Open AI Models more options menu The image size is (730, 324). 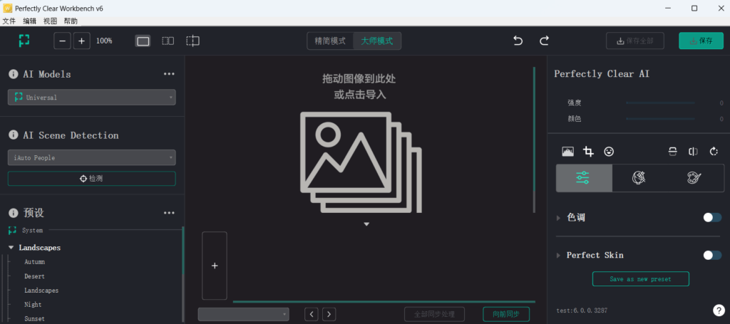169,74
